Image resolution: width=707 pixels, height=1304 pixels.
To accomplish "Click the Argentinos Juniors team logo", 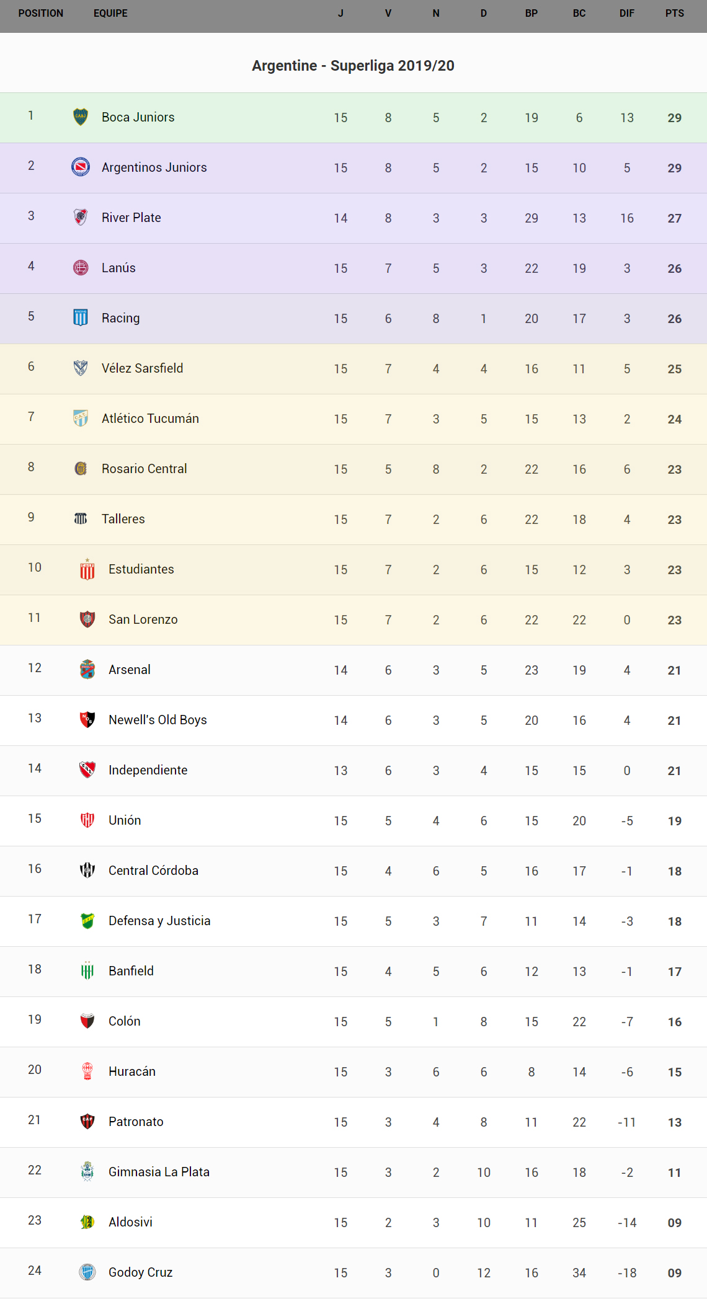I will (x=81, y=167).
